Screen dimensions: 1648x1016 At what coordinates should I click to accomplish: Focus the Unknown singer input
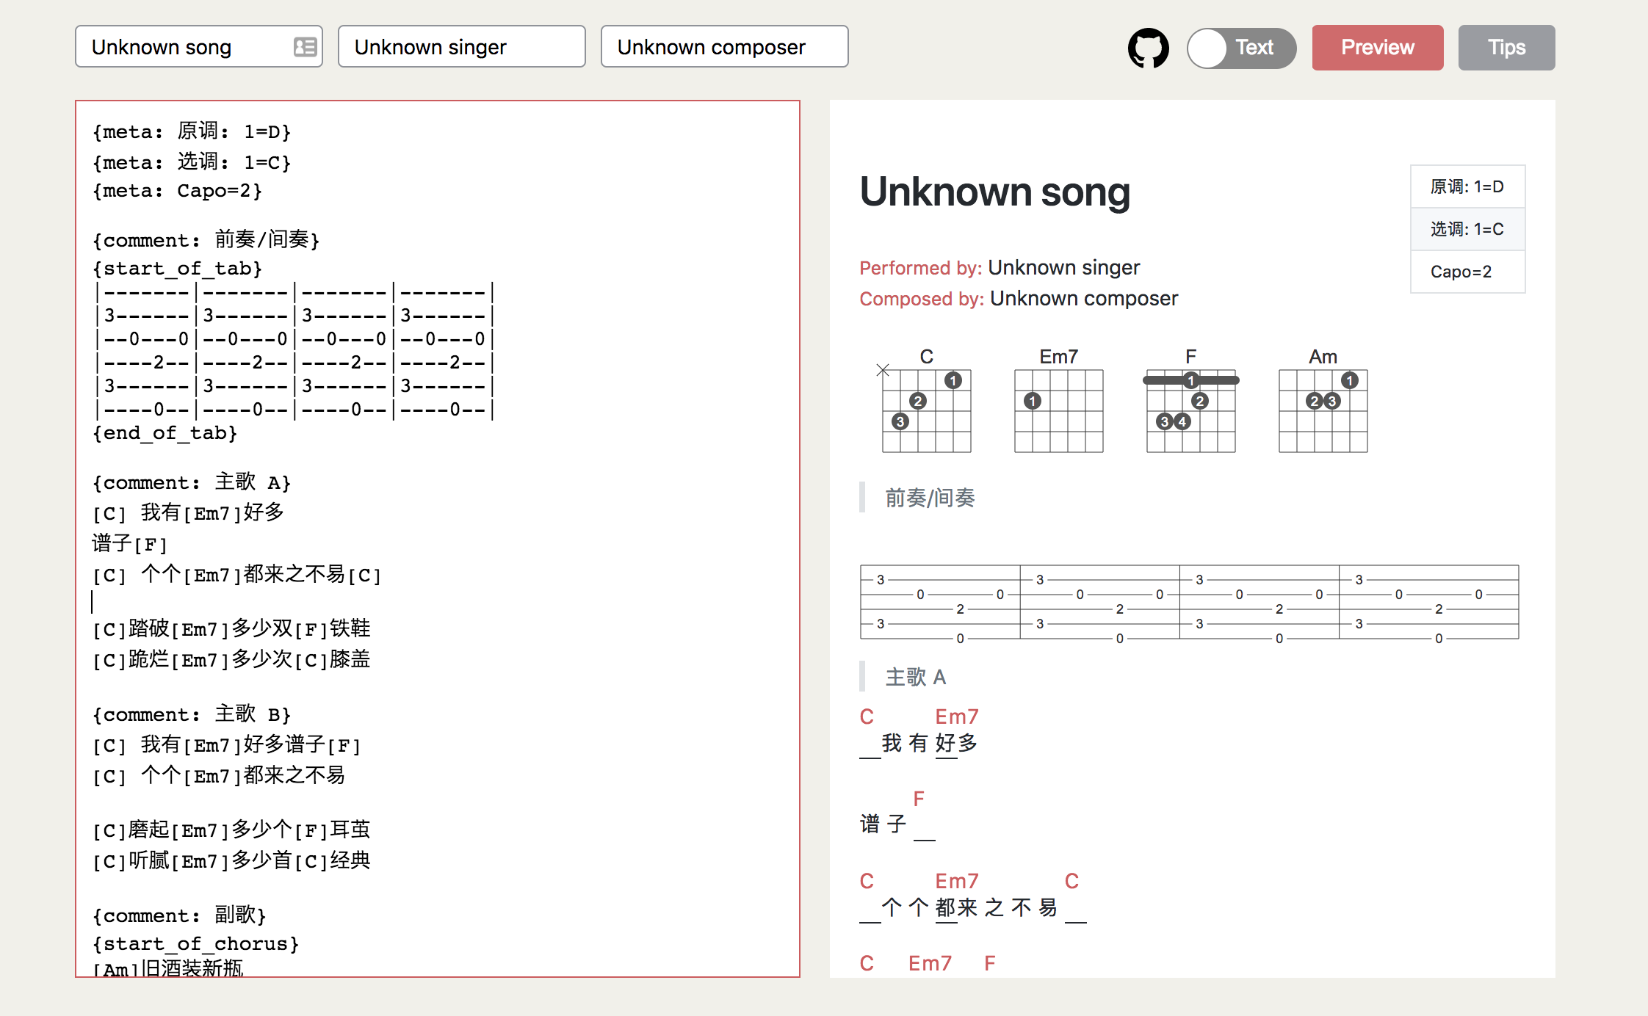coord(461,47)
